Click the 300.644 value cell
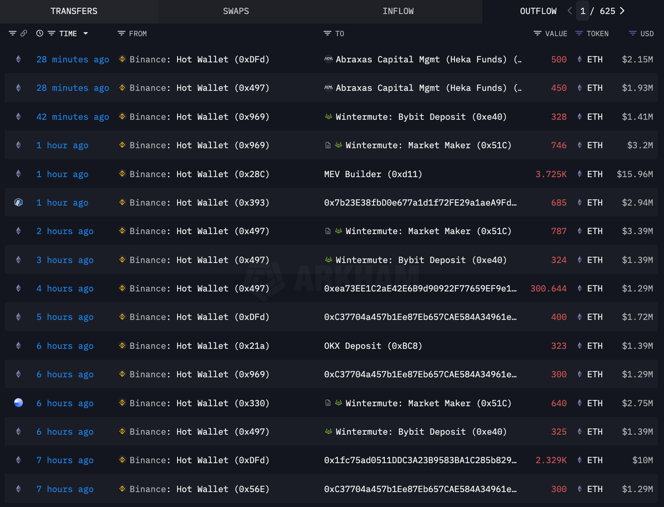Screen dimensions: 664x507 [x=548, y=288]
